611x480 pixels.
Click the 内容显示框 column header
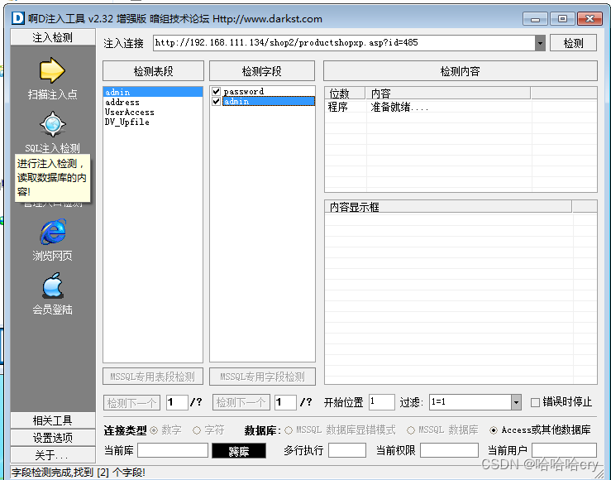448,207
